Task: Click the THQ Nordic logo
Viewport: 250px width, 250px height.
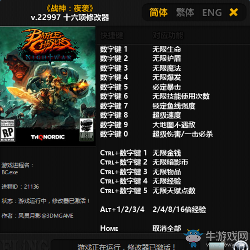Action: click(48, 137)
